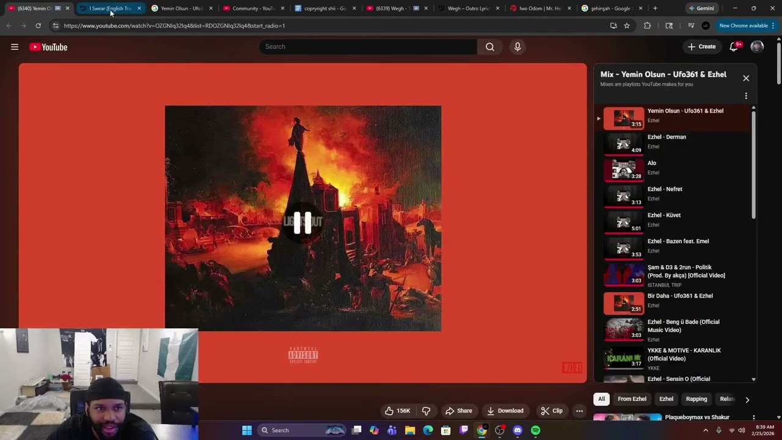Install app icon in address bar

pyautogui.click(x=613, y=26)
